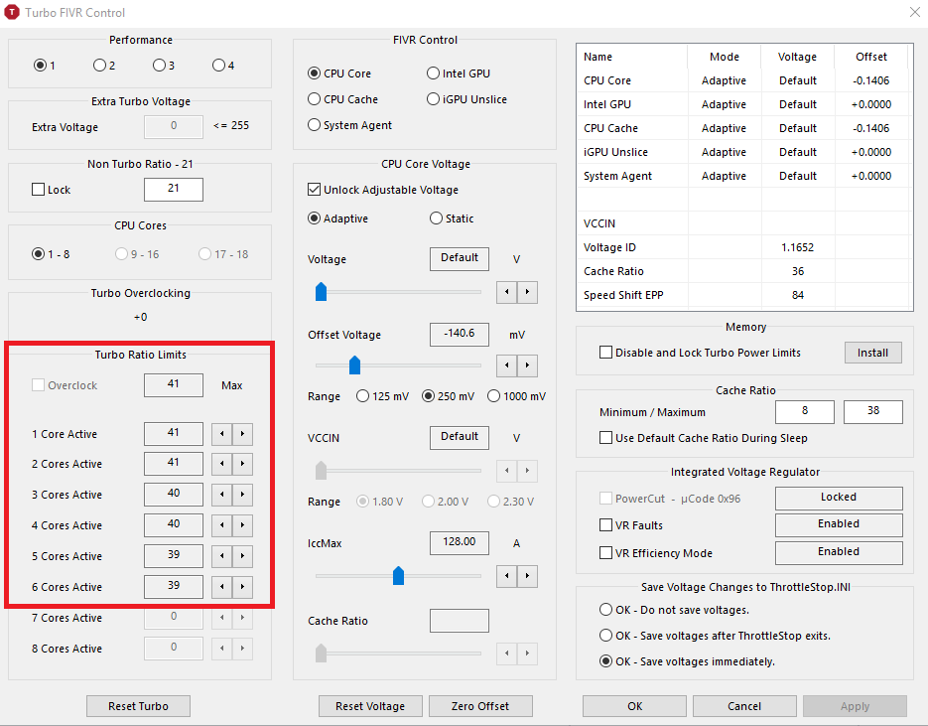The image size is (928, 726).
Task: Increase the 1 Core Active ratio arrow
Action: click(242, 434)
